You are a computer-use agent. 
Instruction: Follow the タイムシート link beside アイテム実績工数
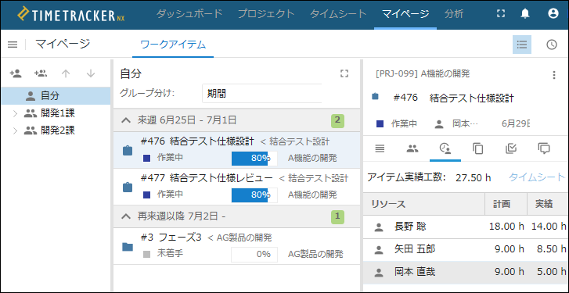point(537,177)
